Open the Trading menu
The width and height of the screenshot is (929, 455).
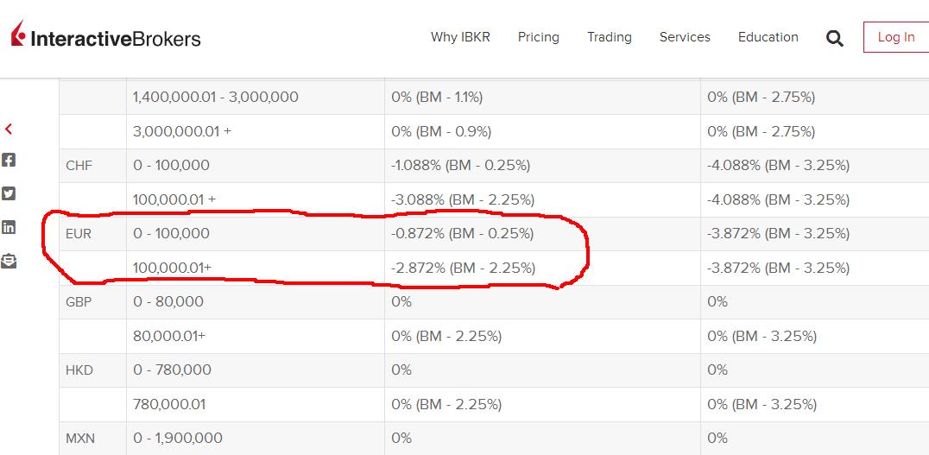tap(609, 37)
